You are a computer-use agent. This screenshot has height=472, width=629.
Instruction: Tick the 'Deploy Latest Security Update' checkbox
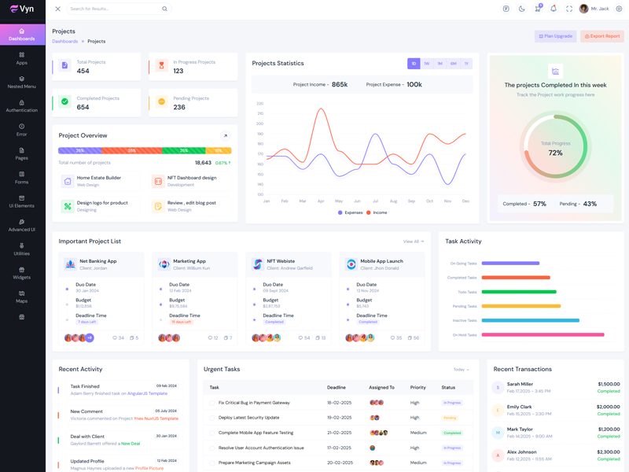tap(212, 418)
